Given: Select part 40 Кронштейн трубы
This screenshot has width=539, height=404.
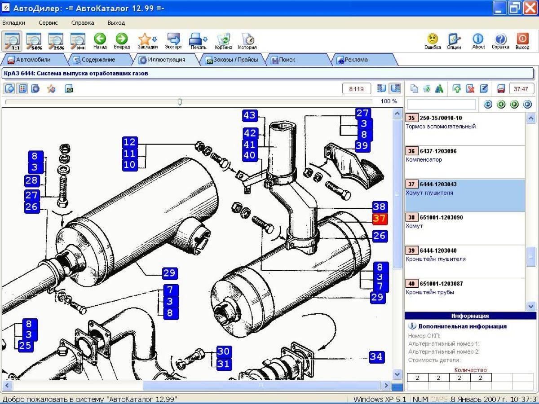Looking at the screenshot, I should [464, 294].
